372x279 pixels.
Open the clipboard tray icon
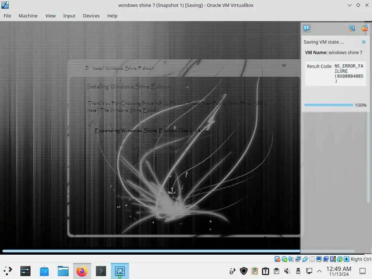pyautogui.click(x=276, y=271)
